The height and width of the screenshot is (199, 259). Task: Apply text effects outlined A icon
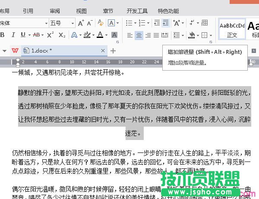pos(74,35)
